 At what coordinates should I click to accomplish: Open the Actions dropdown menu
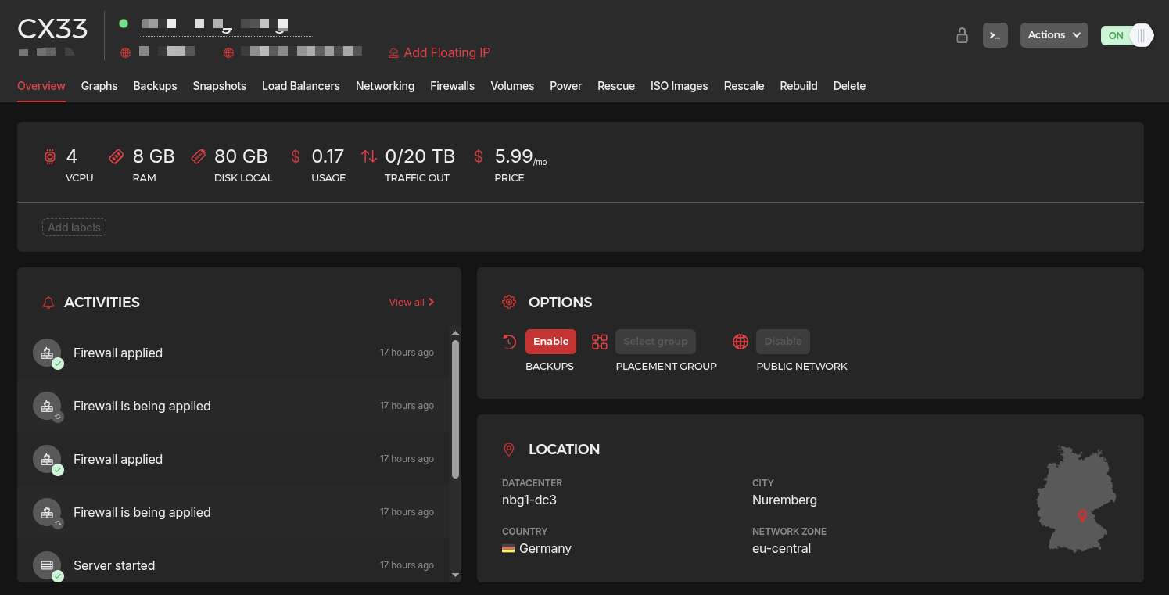pos(1053,35)
